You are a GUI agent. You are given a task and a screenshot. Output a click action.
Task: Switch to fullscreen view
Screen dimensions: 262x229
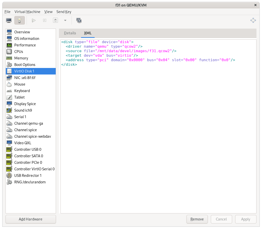coord(253,20)
